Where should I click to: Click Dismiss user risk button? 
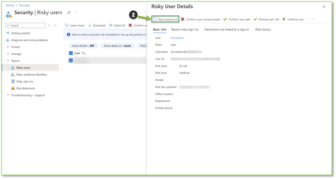(266, 19)
